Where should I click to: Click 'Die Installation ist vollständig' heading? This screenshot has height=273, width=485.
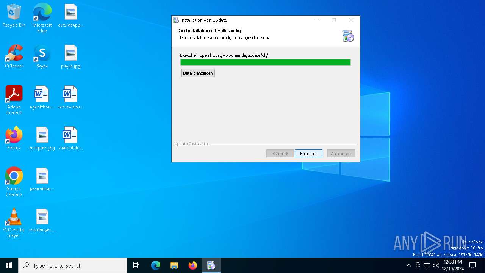(x=209, y=31)
